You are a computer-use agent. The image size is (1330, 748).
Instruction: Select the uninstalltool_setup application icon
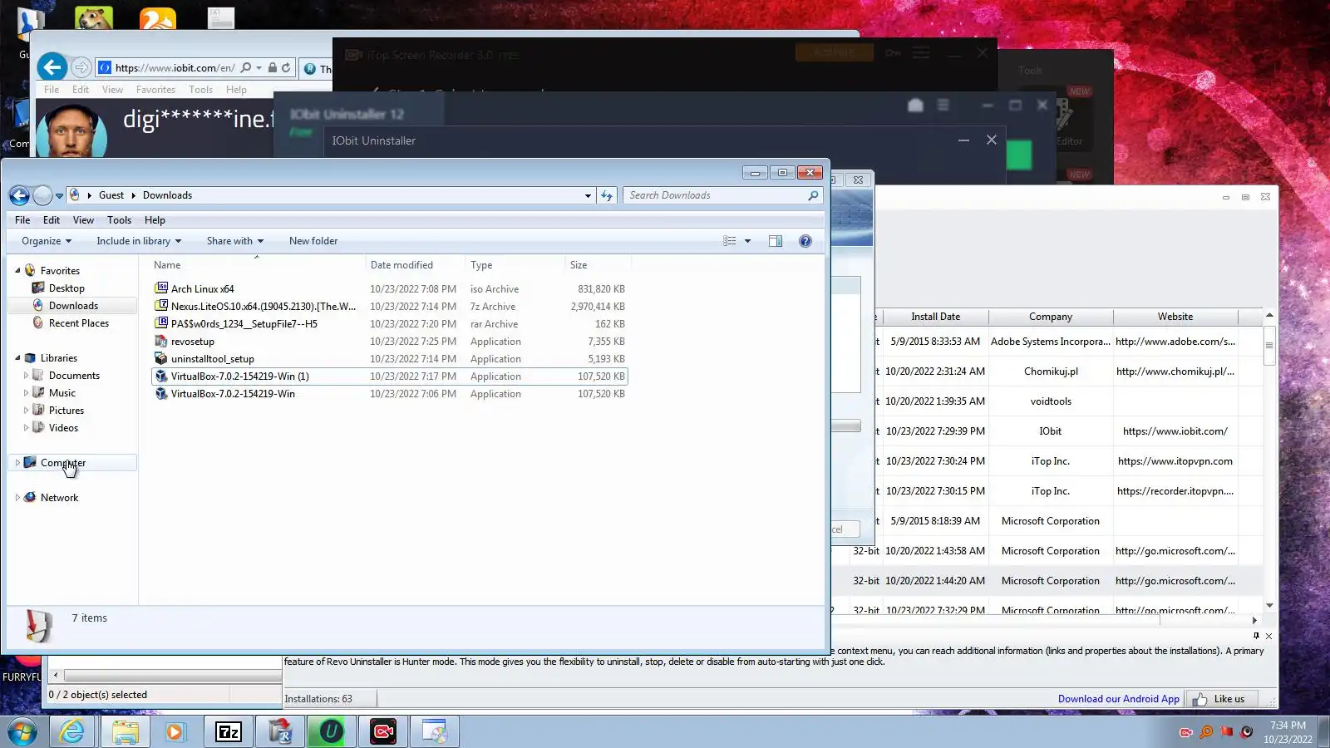click(x=161, y=358)
